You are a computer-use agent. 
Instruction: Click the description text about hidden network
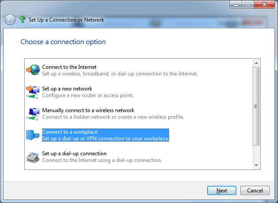click(113, 117)
